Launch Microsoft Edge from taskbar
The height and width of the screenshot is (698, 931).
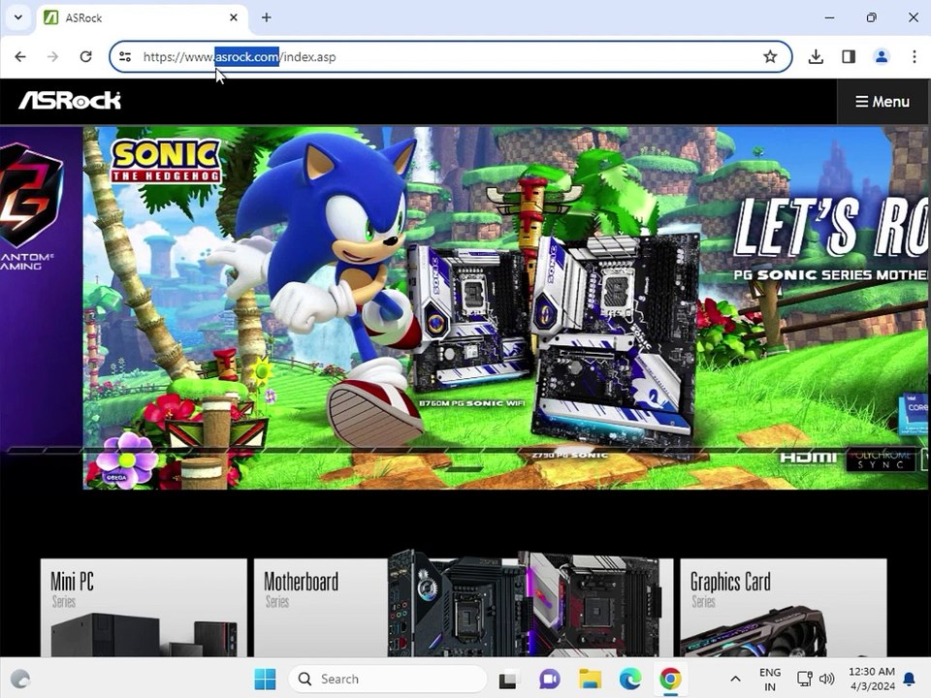(x=630, y=679)
